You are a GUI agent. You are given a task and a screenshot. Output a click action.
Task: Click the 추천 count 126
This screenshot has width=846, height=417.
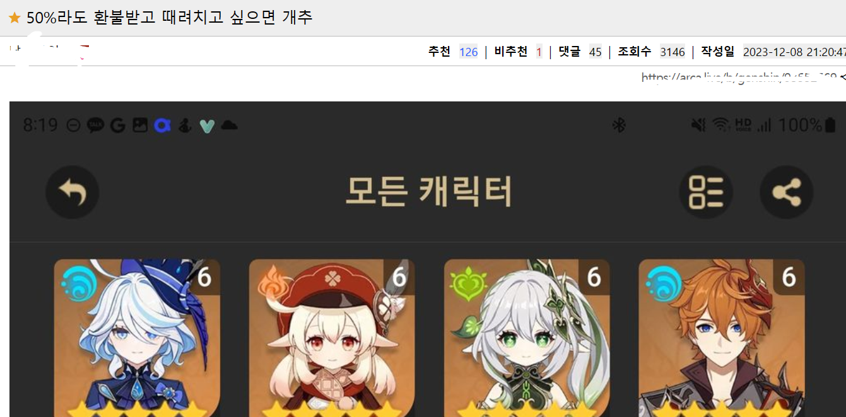(469, 52)
